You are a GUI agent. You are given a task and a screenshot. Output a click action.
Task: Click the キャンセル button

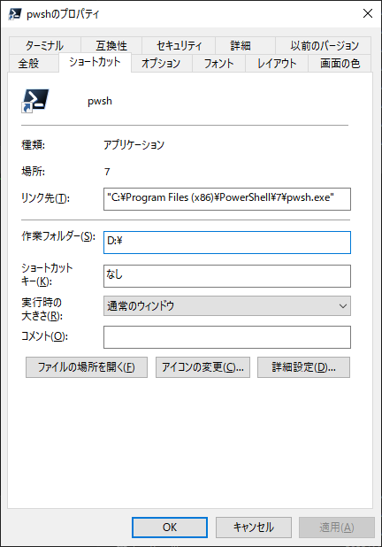click(254, 528)
